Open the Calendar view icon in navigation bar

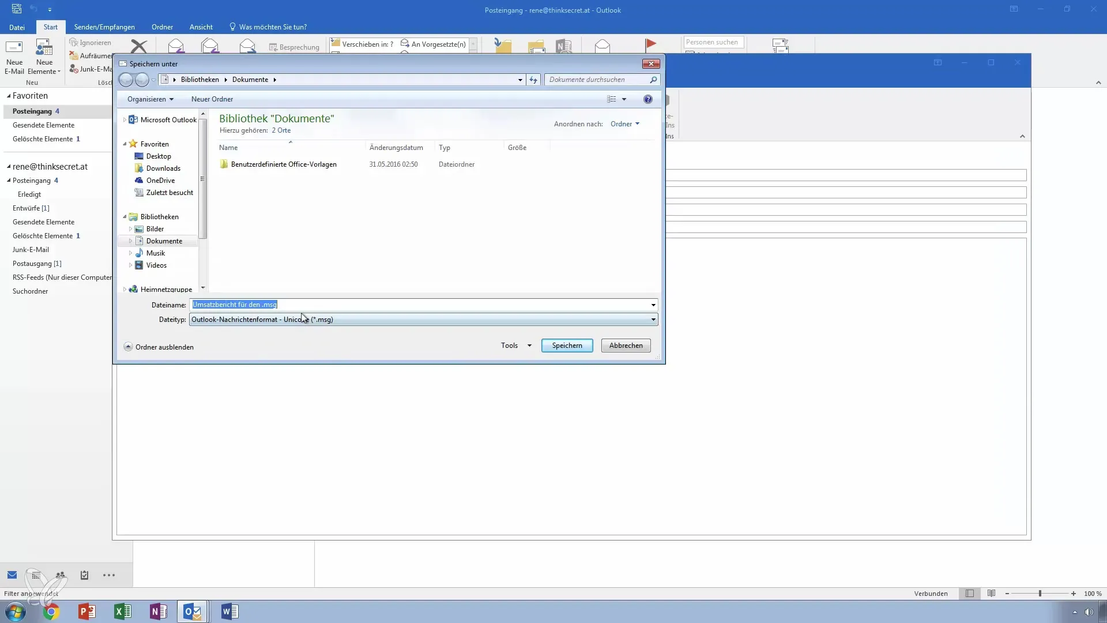tap(36, 575)
